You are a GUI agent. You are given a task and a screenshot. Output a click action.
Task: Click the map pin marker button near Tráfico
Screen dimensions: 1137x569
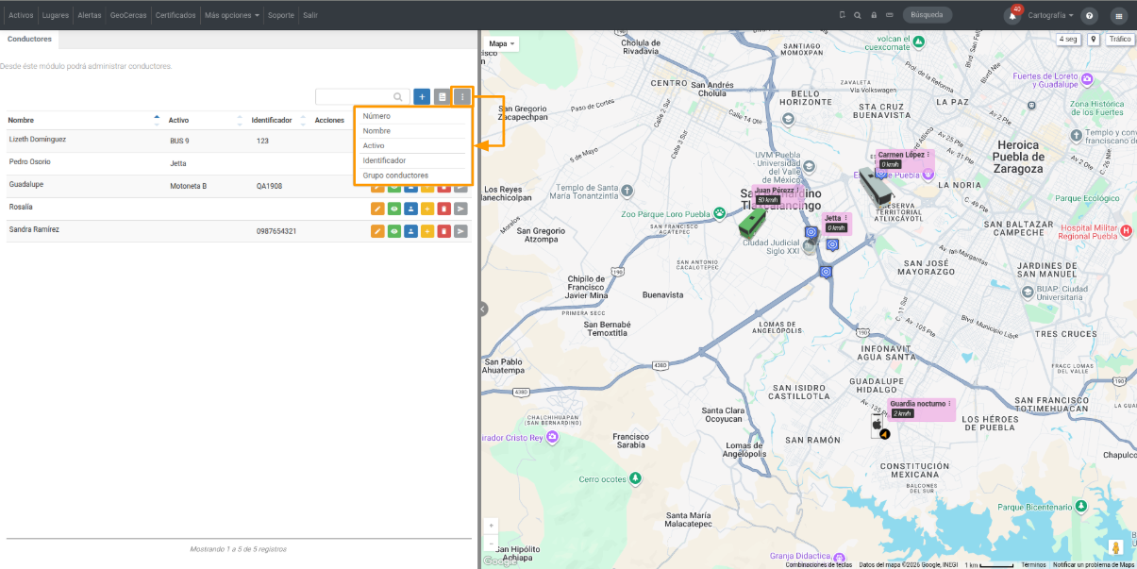1094,40
